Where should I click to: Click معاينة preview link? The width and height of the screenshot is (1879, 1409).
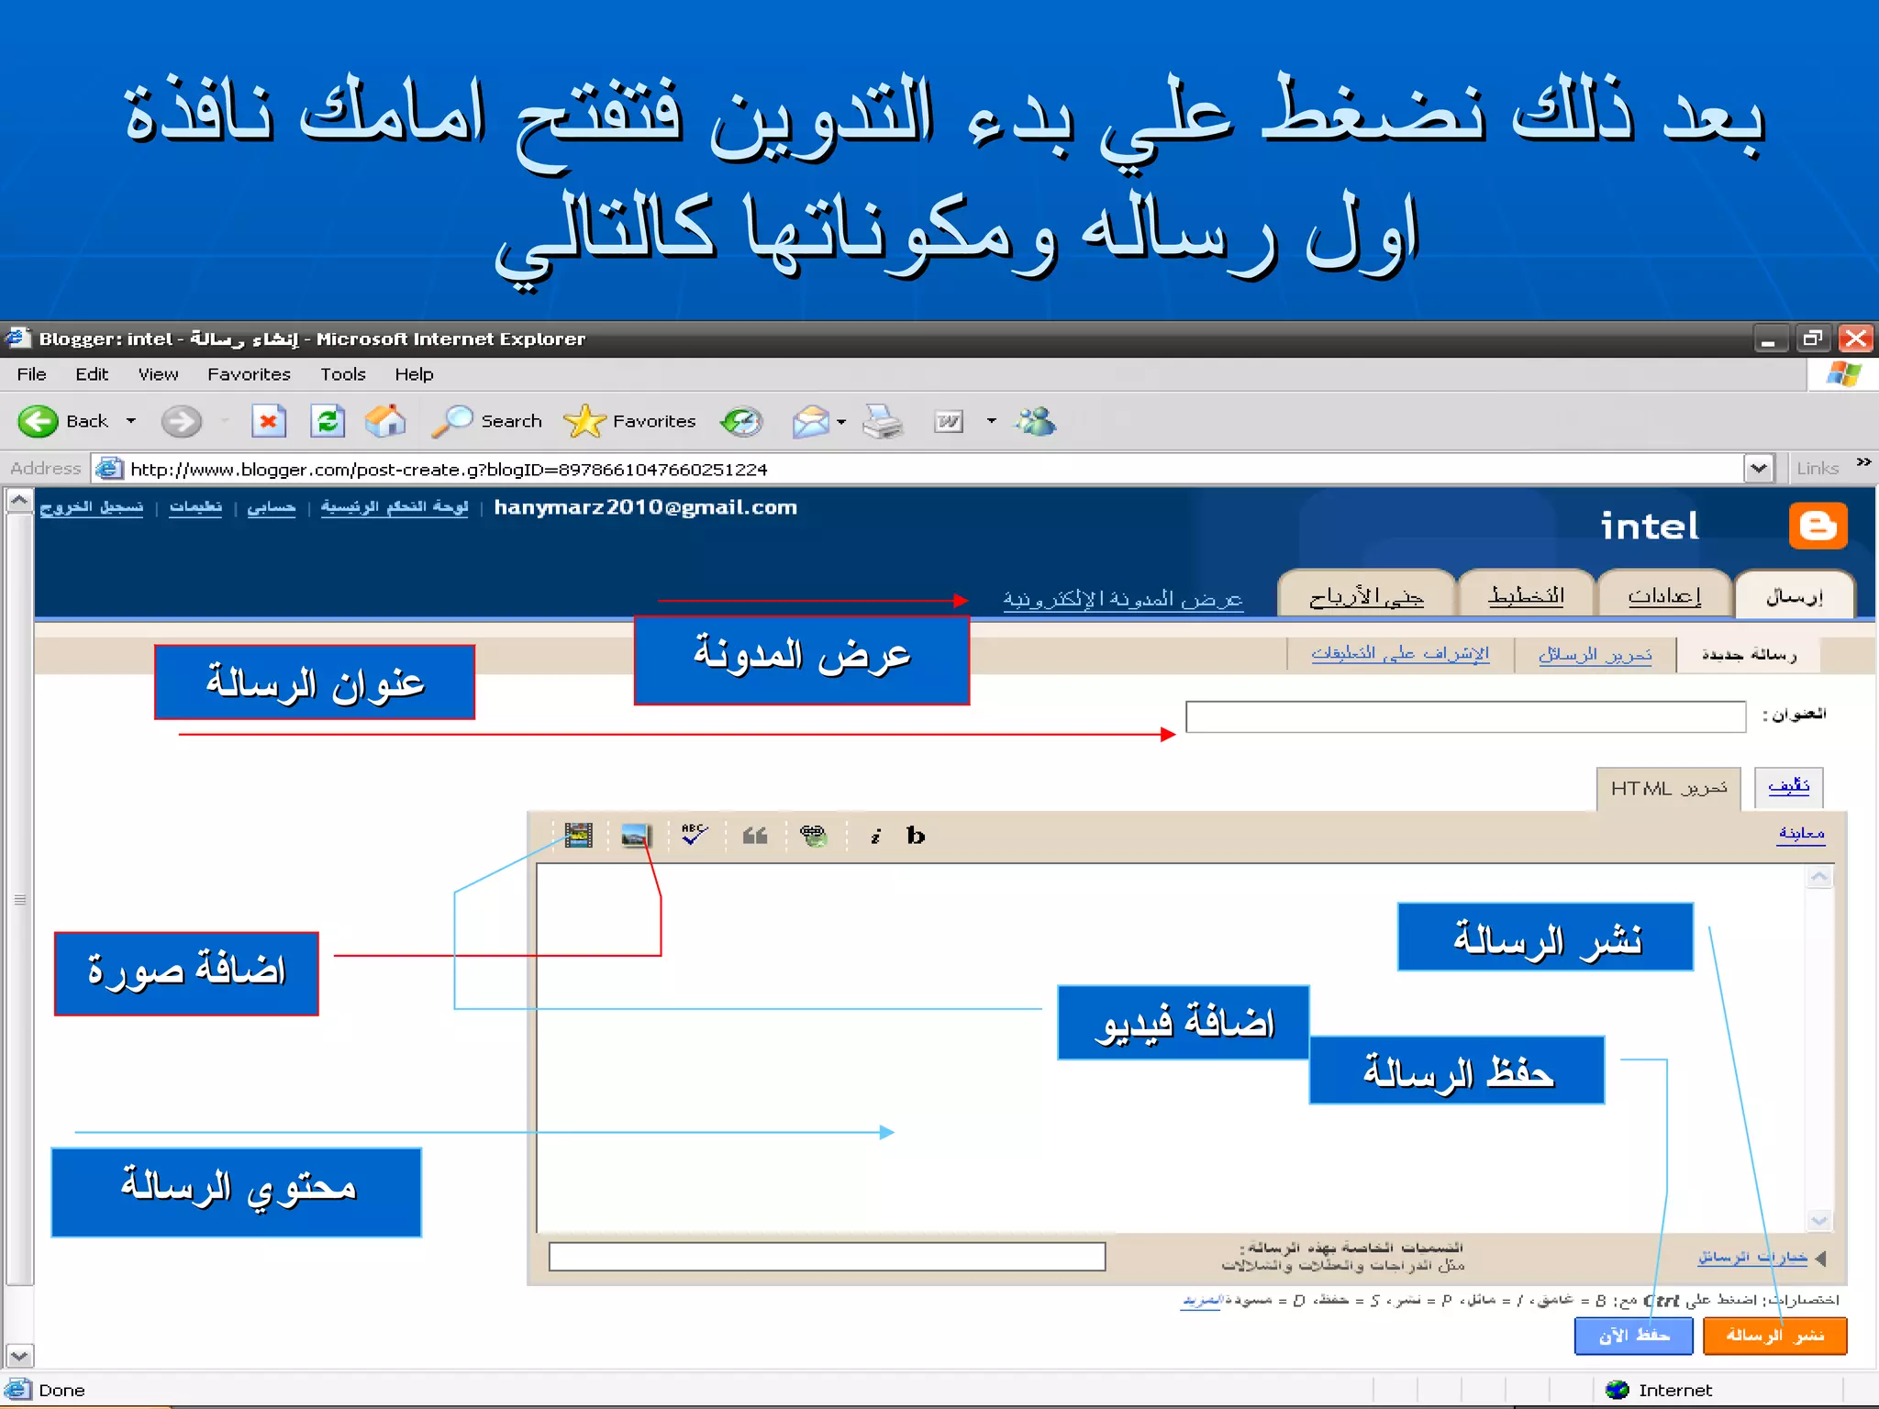click(x=1801, y=833)
